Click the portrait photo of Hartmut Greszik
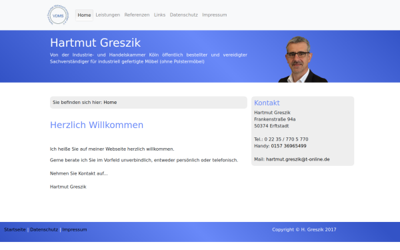Screen dimensions: 400x250 [303, 59]
